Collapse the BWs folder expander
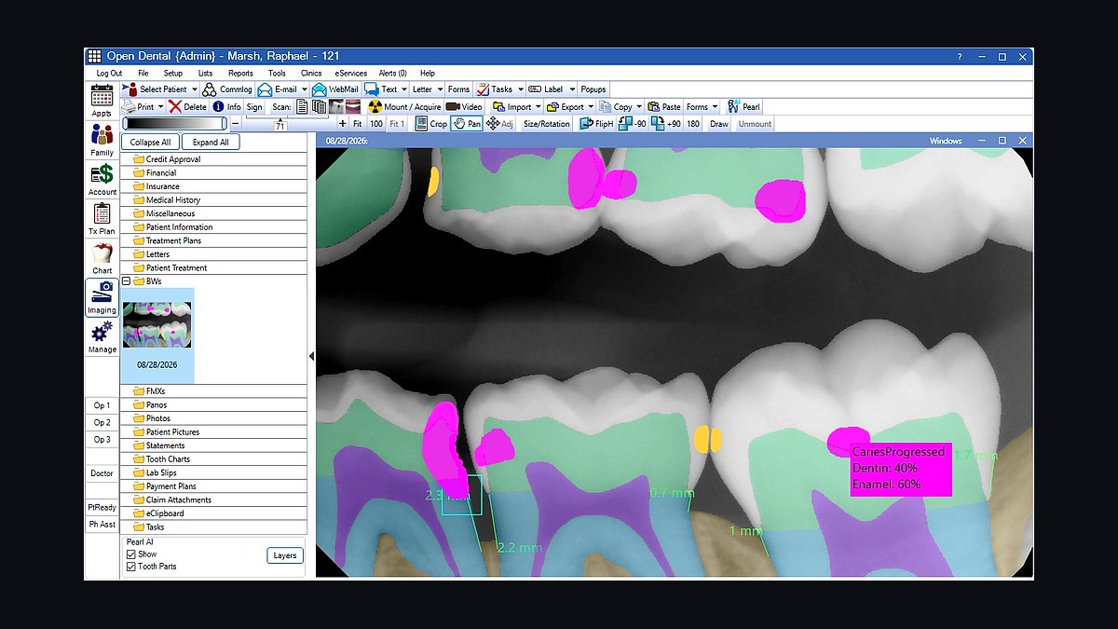Viewport: 1118px width, 629px height. (126, 280)
